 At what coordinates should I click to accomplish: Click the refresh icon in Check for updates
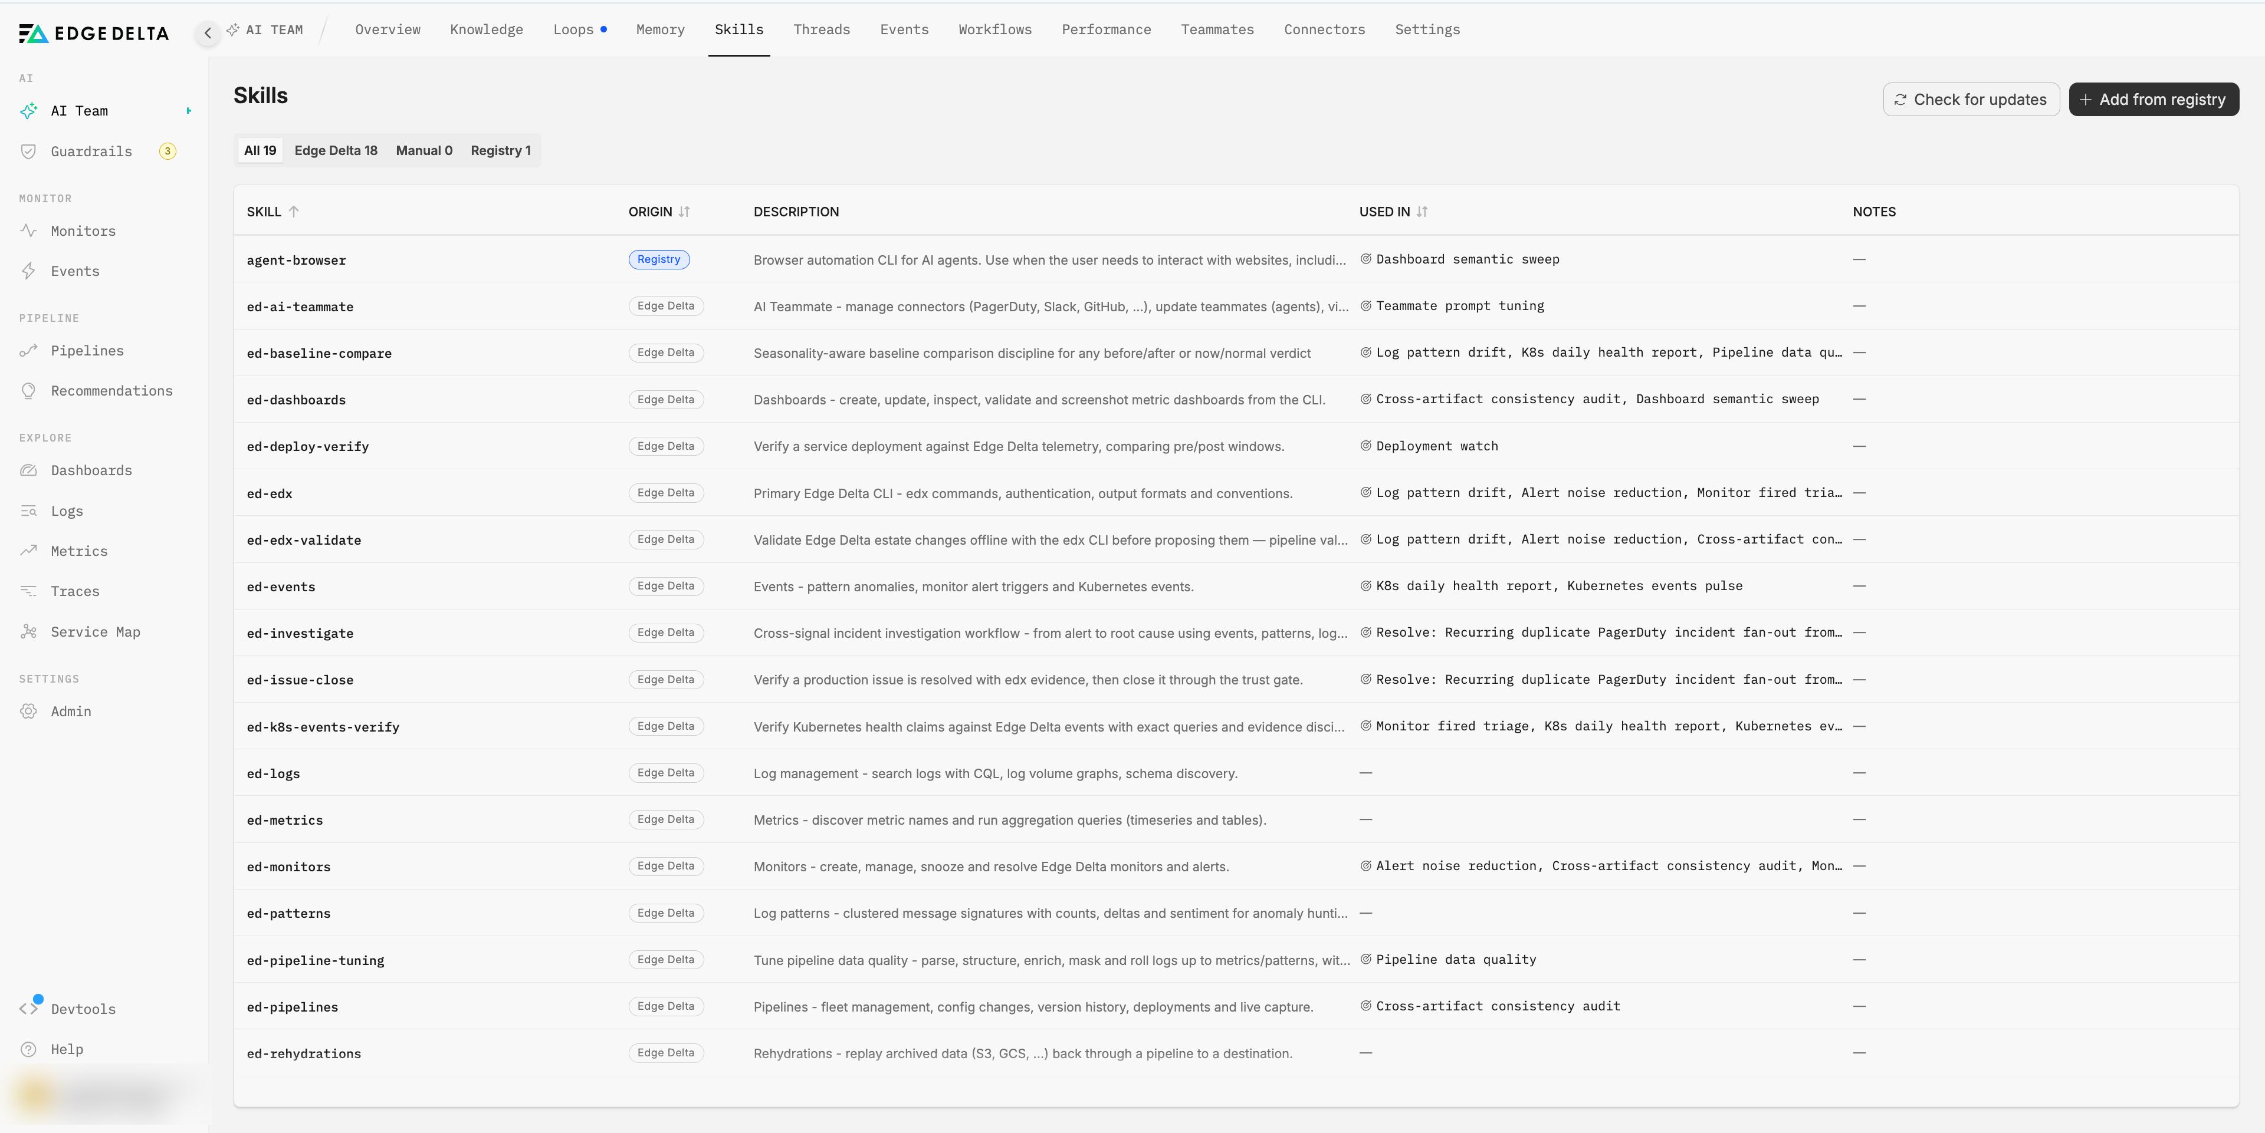(x=1900, y=99)
